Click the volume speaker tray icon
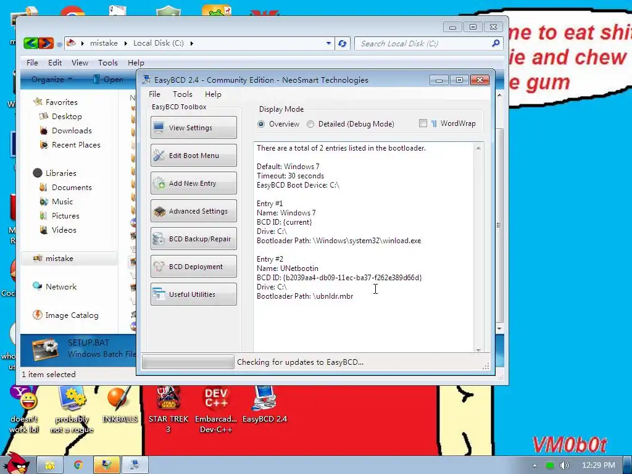 click(x=564, y=465)
